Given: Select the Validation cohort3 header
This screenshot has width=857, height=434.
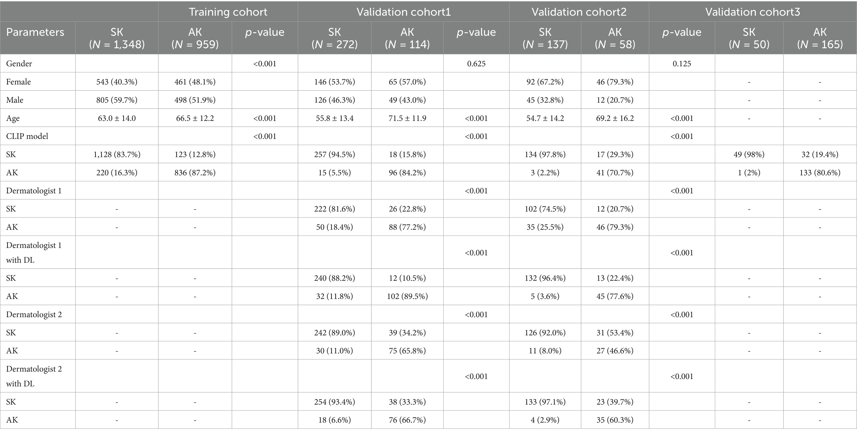Looking at the screenshot, I should click(x=752, y=12).
